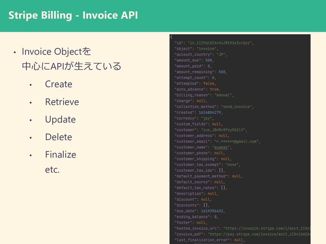Click the "account_country": "JP" line
Viewport: 326px width, 244px height.
point(201,55)
